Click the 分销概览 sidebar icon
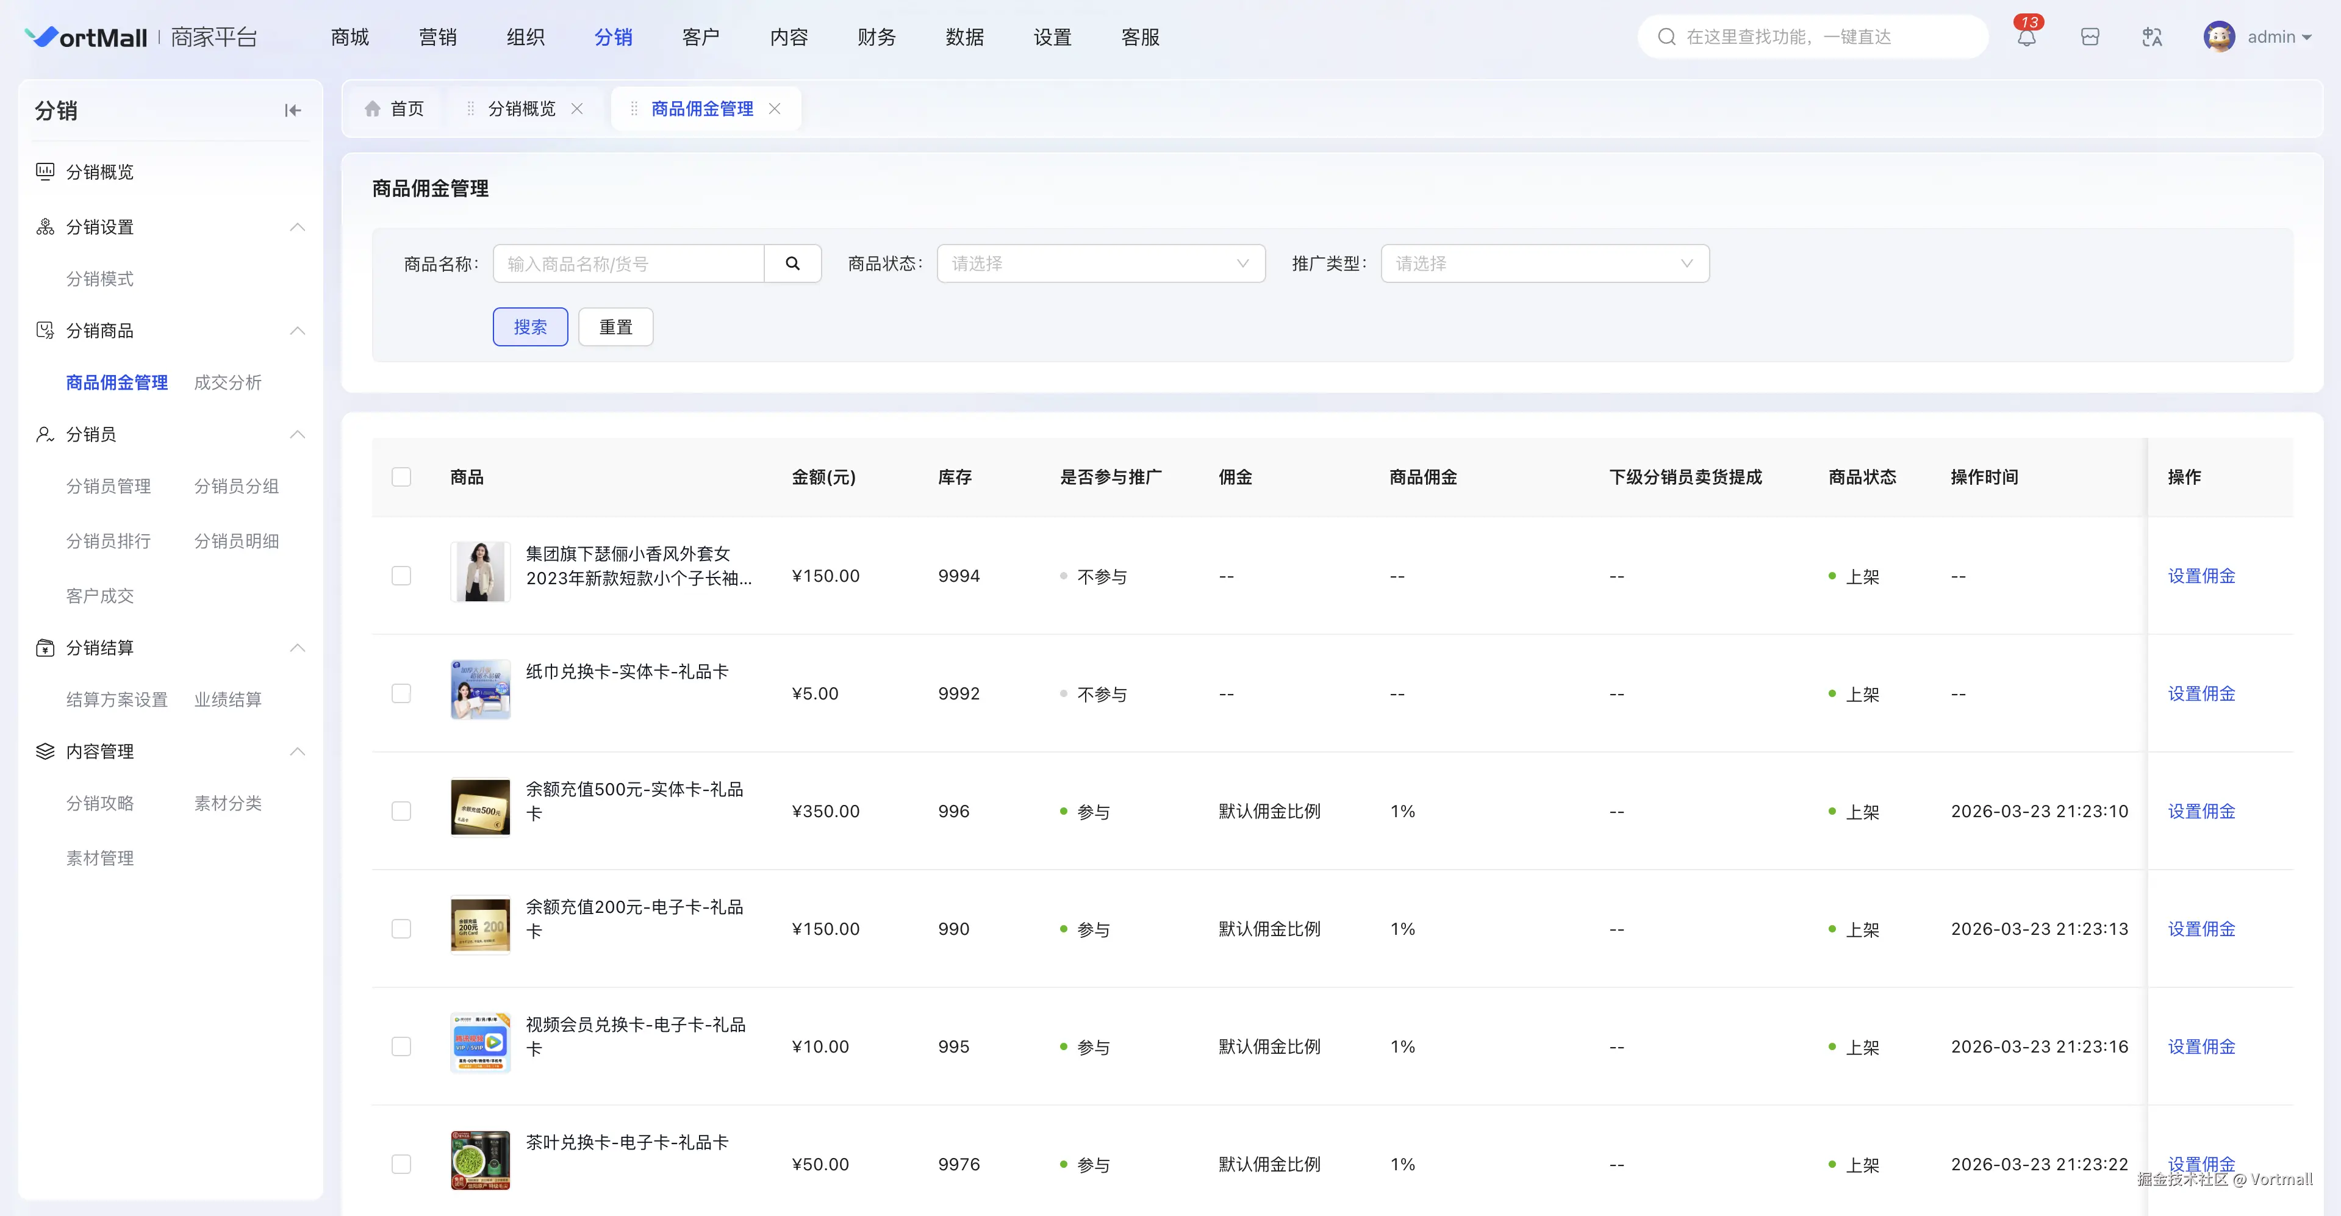Screen dimensions: 2341x1216 point(45,172)
